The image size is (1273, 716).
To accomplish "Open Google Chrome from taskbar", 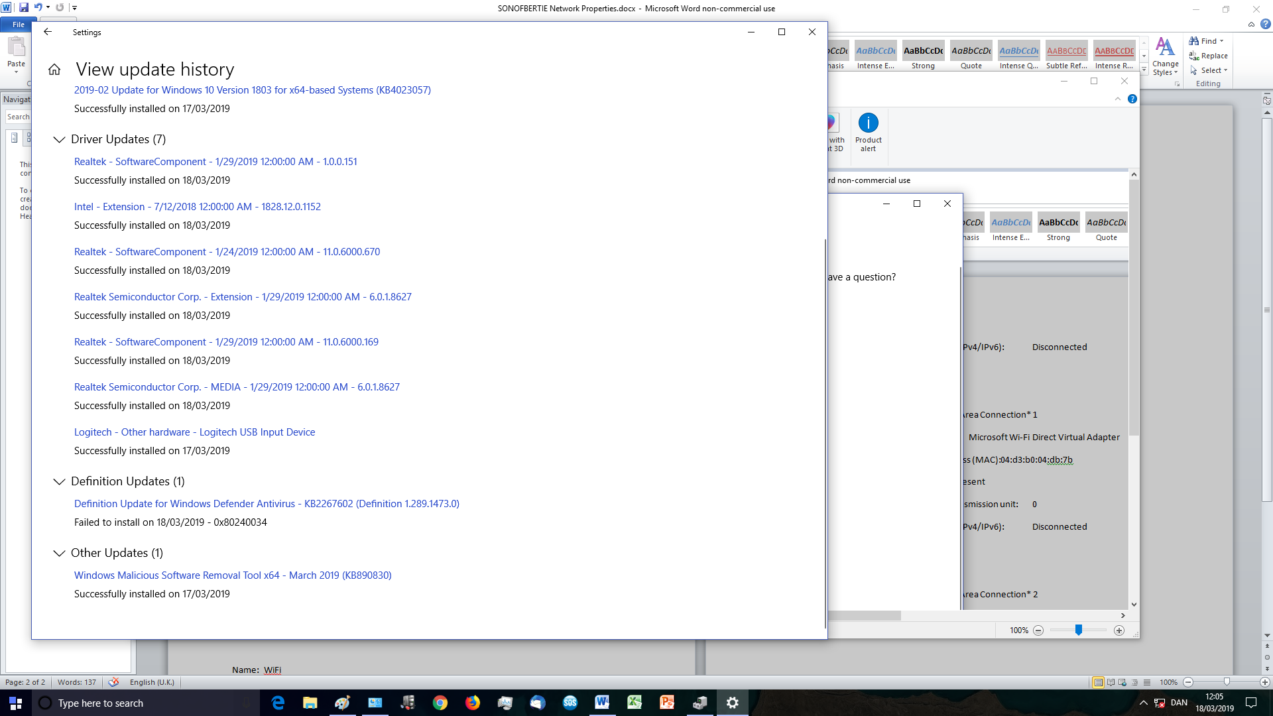I will tap(440, 703).
